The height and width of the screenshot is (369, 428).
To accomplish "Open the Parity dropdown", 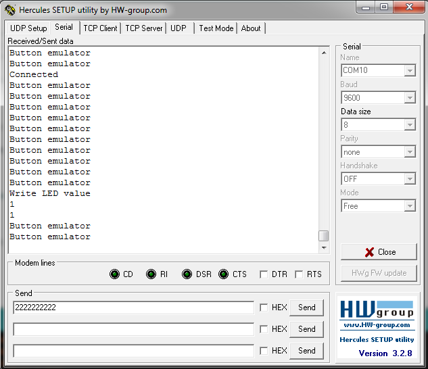I will point(410,152).
